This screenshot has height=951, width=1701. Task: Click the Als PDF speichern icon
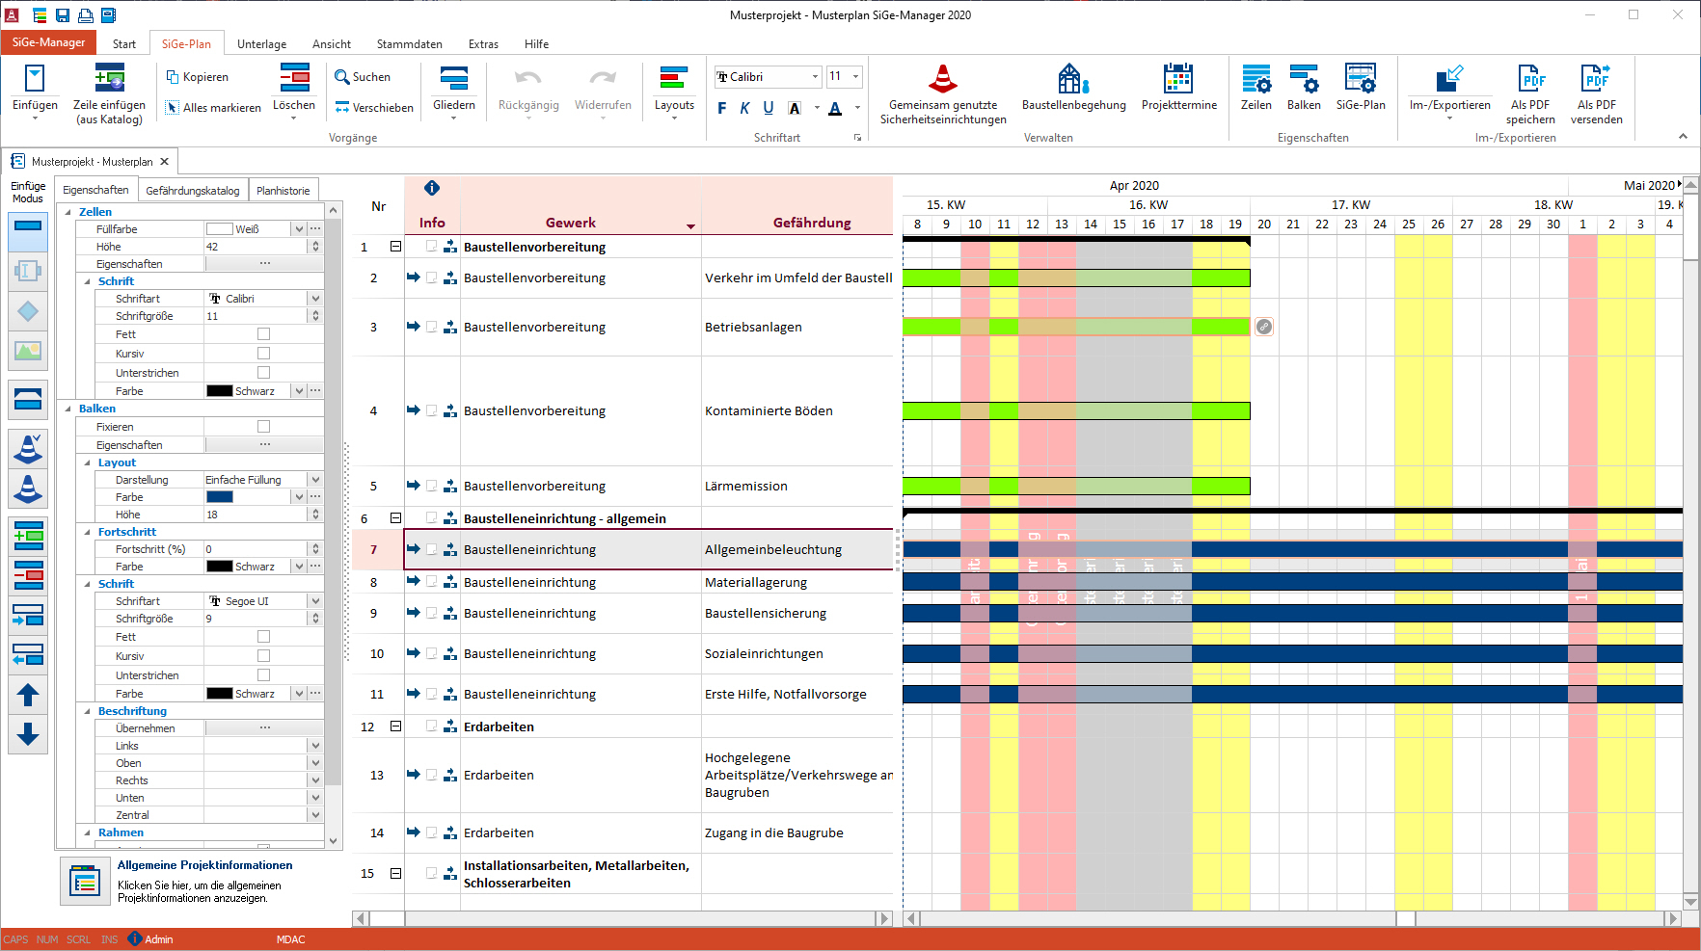pos(1530,92)
